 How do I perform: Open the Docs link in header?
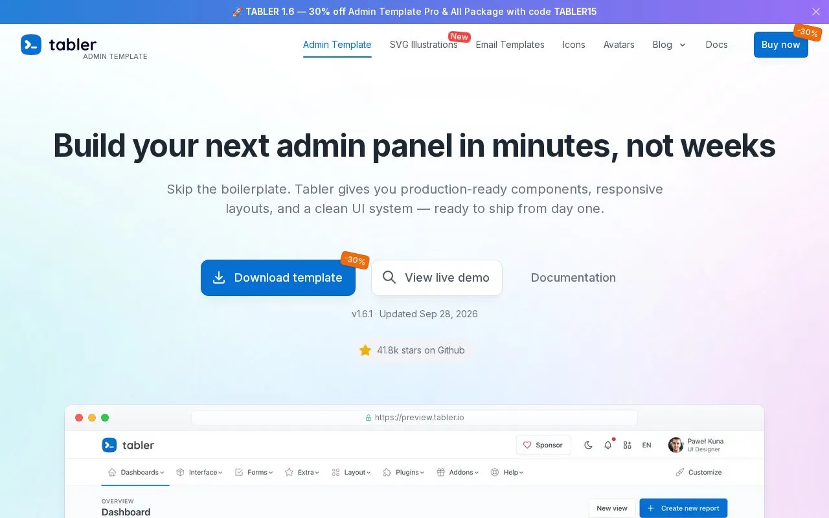tap(717, 45)
